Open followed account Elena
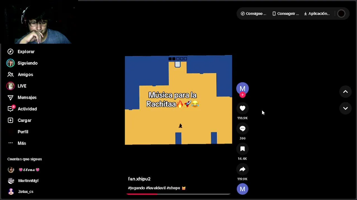Screen dimensions: 357x200 (x=29, y=170)
